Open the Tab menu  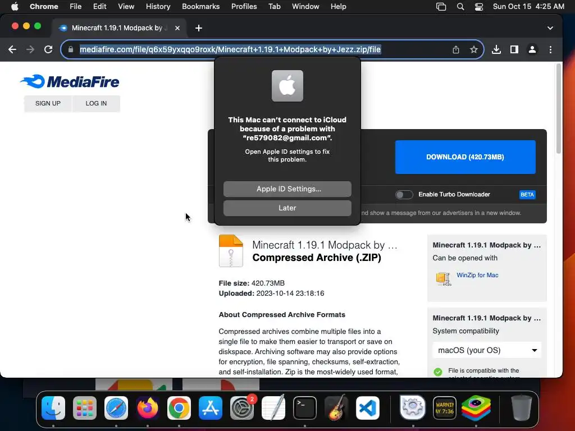coord(274,7)
